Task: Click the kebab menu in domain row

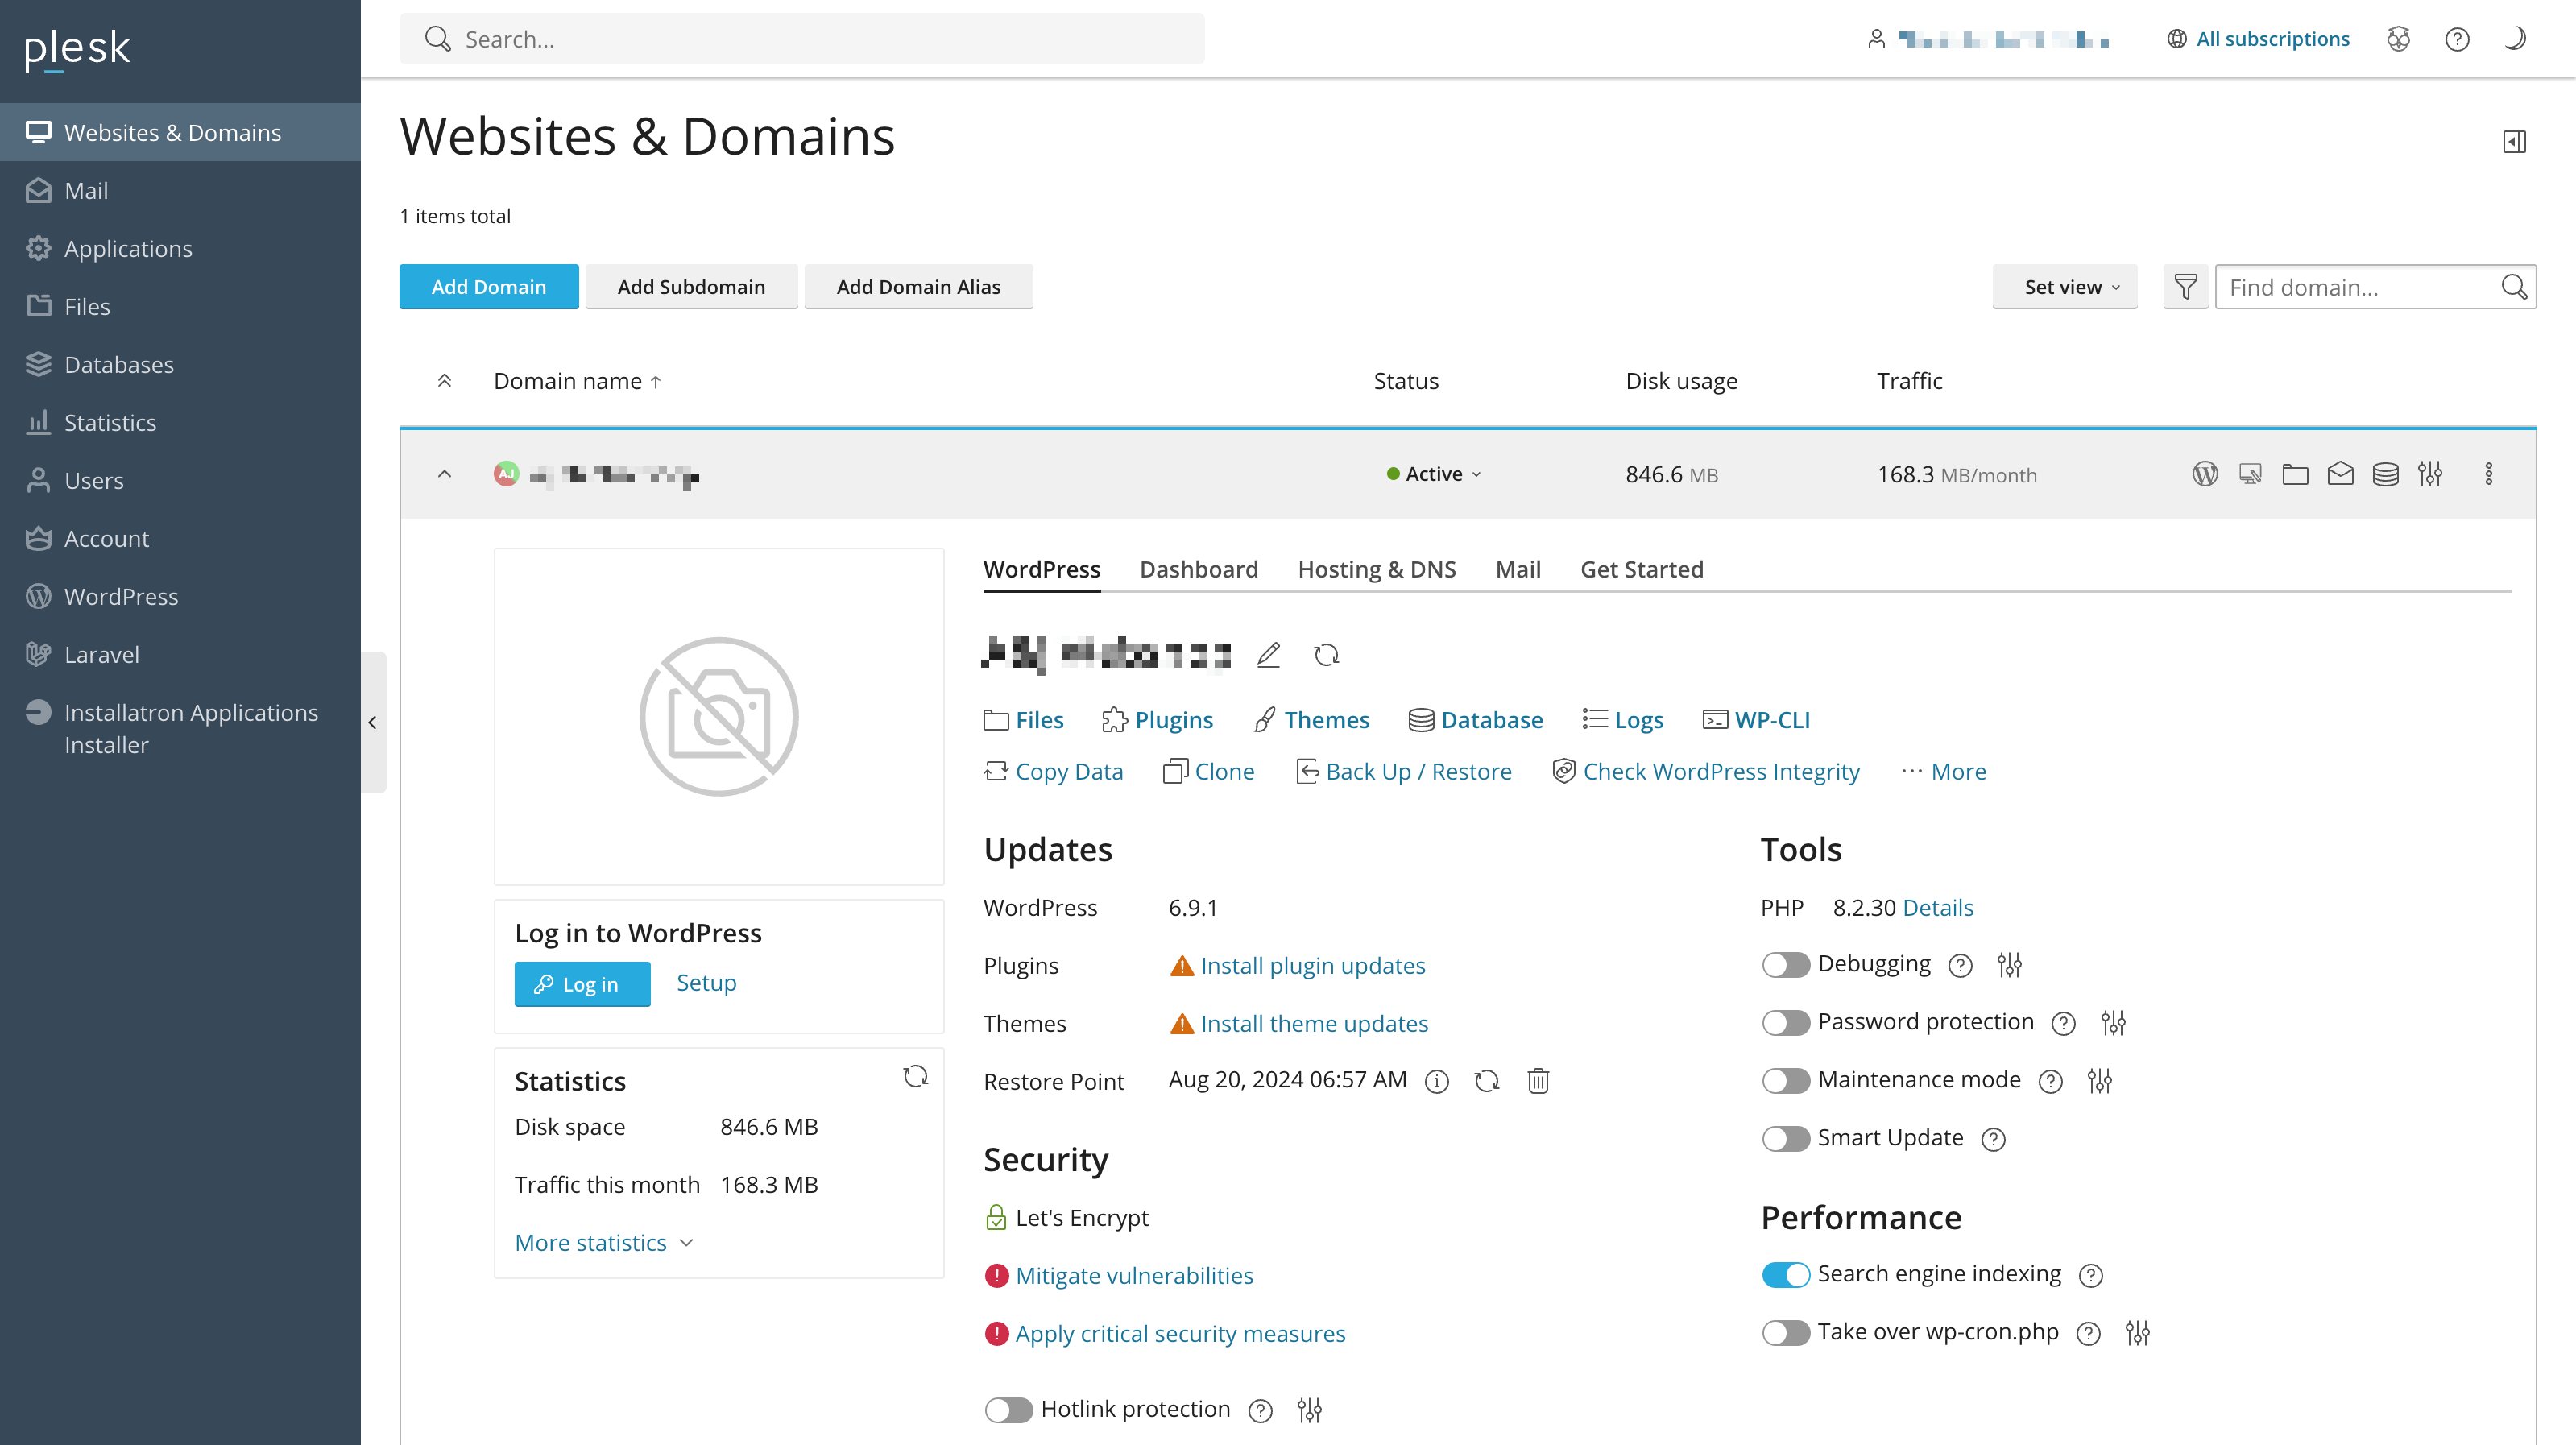Action: [2489, 474]
